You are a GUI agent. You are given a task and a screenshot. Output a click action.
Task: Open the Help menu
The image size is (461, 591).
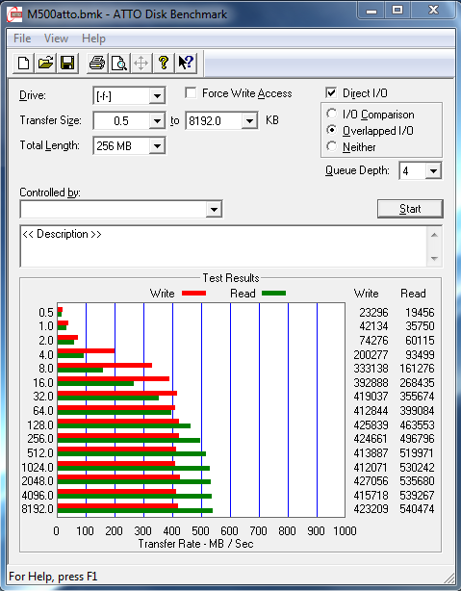(x=93, y=39)
